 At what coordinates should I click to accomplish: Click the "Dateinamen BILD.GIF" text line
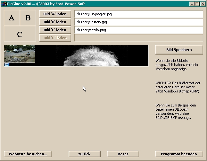pyautogui.click(x=172, y=109)
